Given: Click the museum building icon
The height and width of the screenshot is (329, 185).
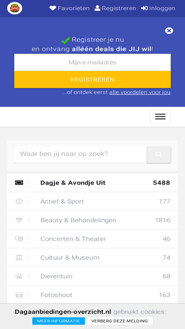Looking at the screenshot, I should 19,257.
